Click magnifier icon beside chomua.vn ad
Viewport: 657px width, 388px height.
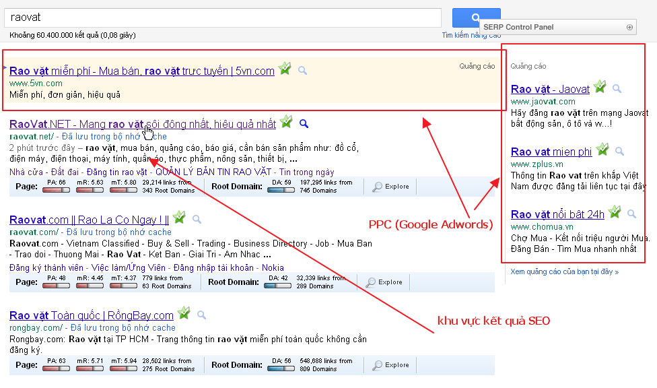coord(632,214)
